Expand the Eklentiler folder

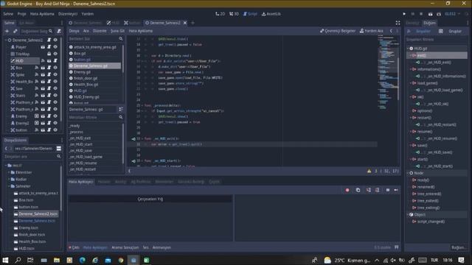pyautogui.click(x=9, y=172)
